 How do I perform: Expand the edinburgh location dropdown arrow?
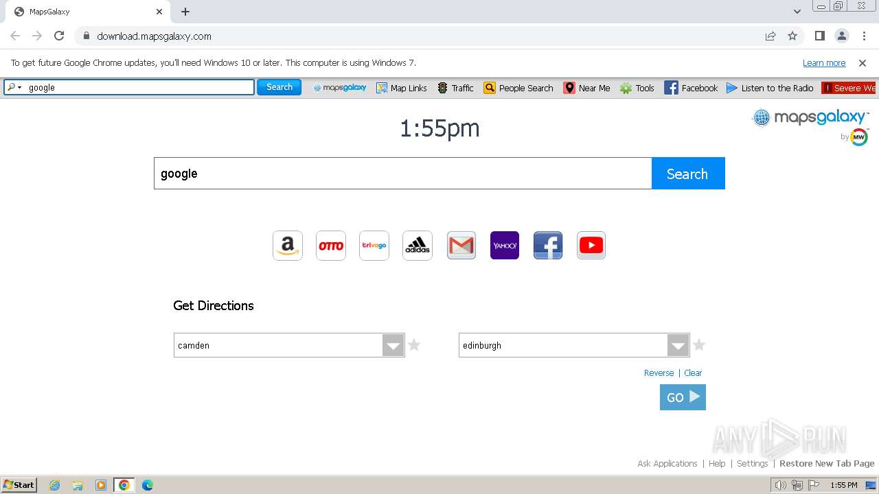678,345
